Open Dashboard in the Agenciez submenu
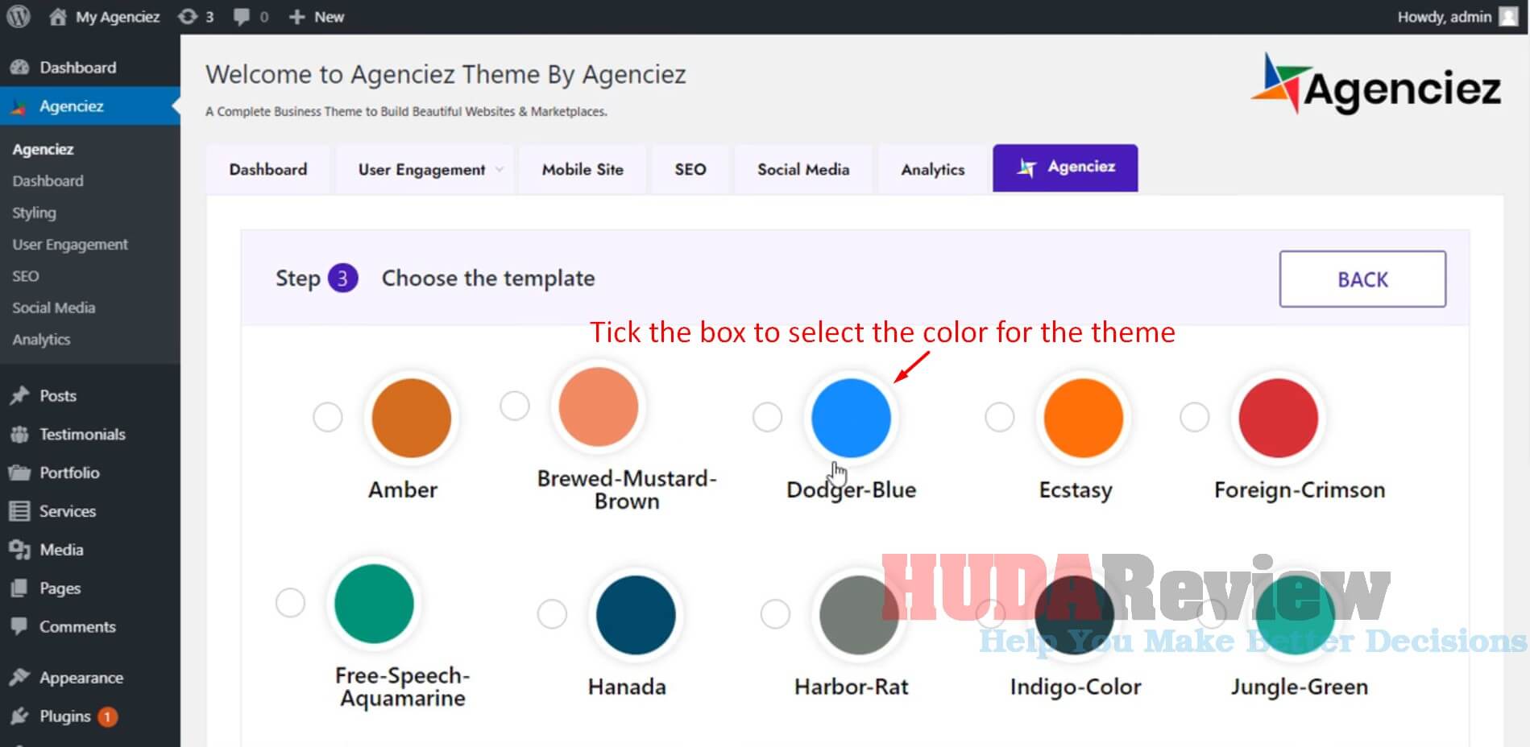 pyautogui.click(x=48, y=181)
